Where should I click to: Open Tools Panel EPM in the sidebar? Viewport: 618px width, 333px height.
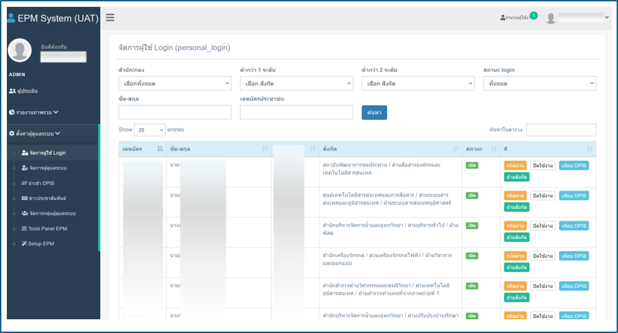click(x=44, y=229)
